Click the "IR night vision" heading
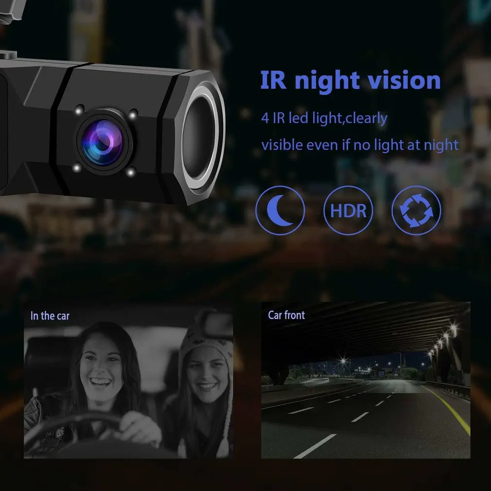491x491 pixels. [x=351, y=81]
